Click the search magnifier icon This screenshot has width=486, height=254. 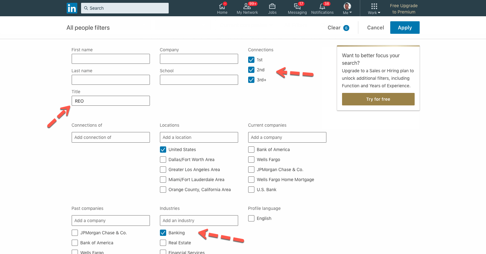(x=86, y=8)
